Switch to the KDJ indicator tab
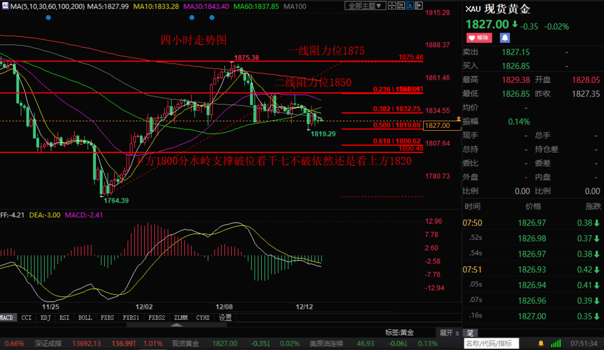This screenshot has width=604, height=350. point(46,318)
